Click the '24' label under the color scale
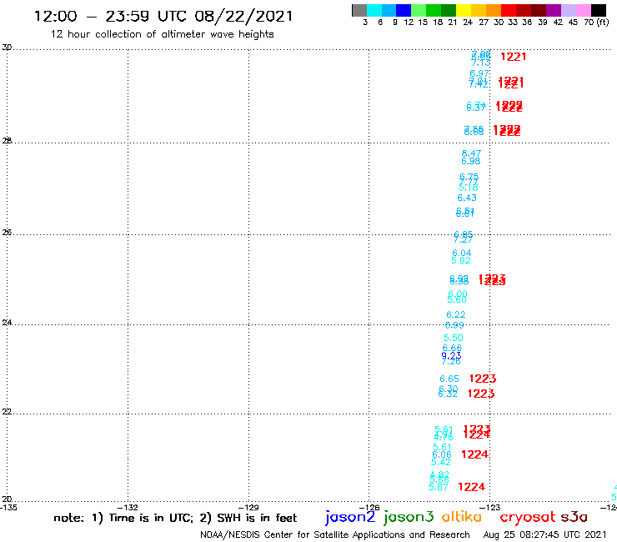 [468, 23]
